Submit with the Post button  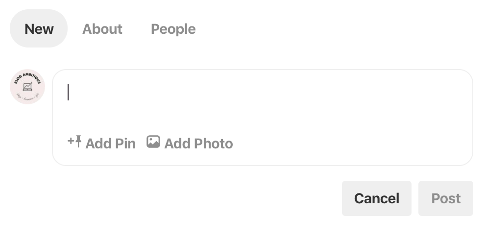point(446,198)
